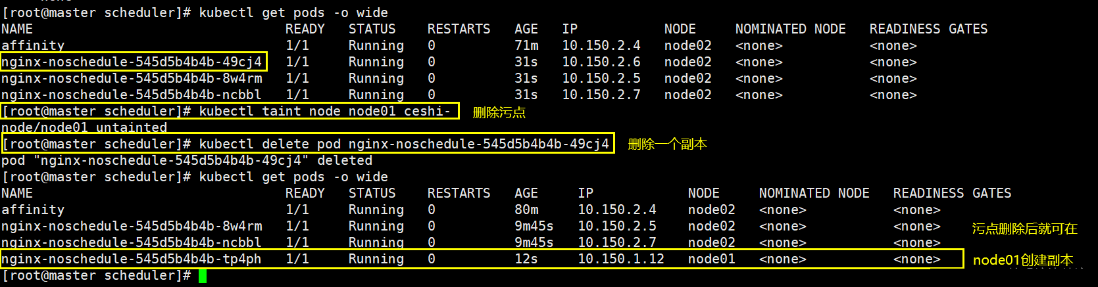The height and width of the screenshot is (287, 1098).
Task: Click the kubectl delete pod command line
Action: click(308, 144)
